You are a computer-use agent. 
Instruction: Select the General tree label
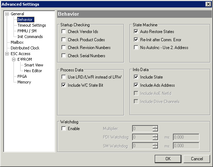[17, 14]
